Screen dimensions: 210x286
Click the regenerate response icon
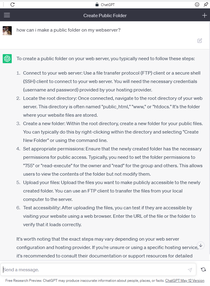203,269
